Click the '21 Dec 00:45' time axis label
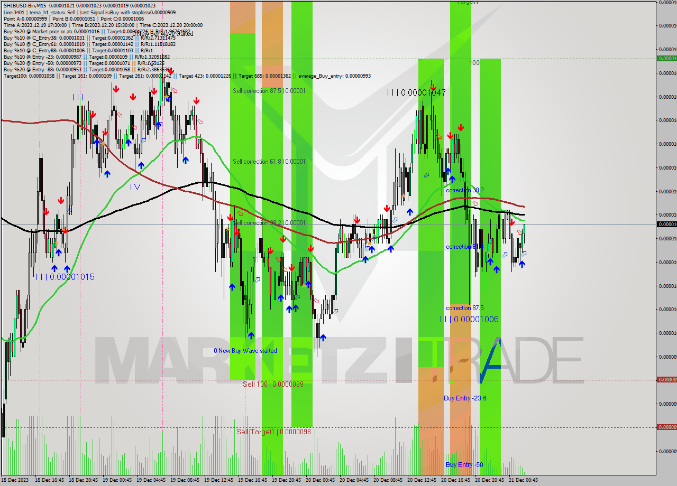This screenshot has height=486, width=677. [523, 480]
